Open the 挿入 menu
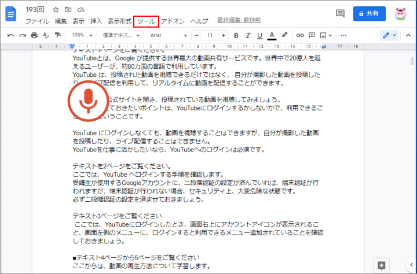The image size is (417, 274). (96, 21)
